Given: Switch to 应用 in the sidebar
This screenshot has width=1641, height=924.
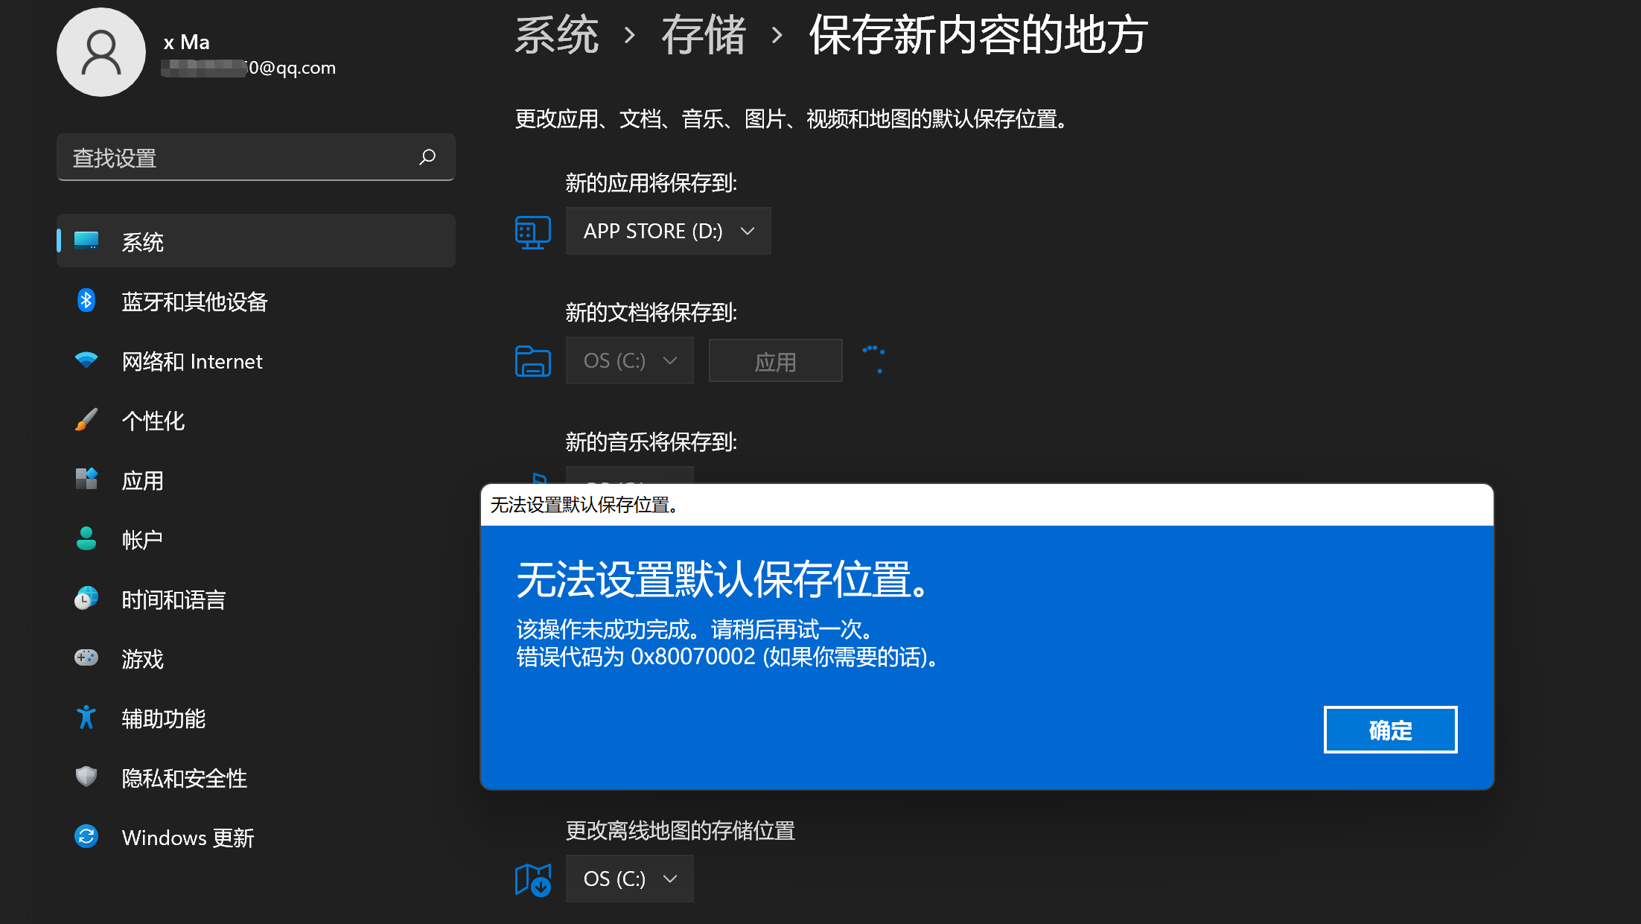Looking at the screenshot, I should pyautogui.click(x=86, y=479).
